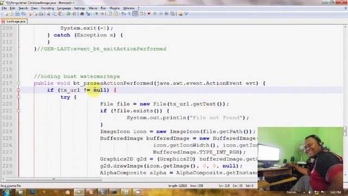The image size is (348, 196).
Task: Start macro recording with red dot
Action: click(x=149, y=14)
